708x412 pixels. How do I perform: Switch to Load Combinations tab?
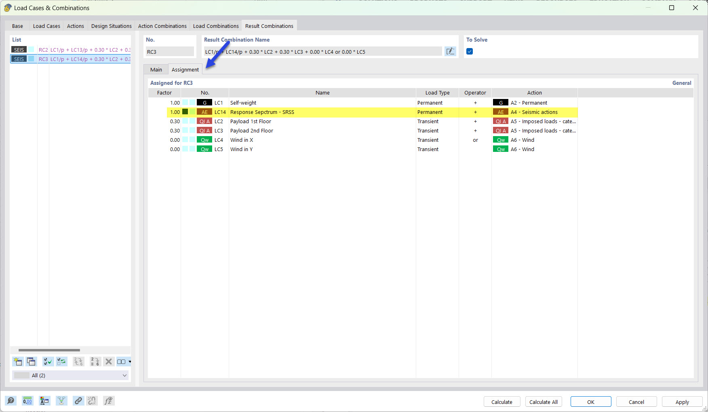coord(216,26)
